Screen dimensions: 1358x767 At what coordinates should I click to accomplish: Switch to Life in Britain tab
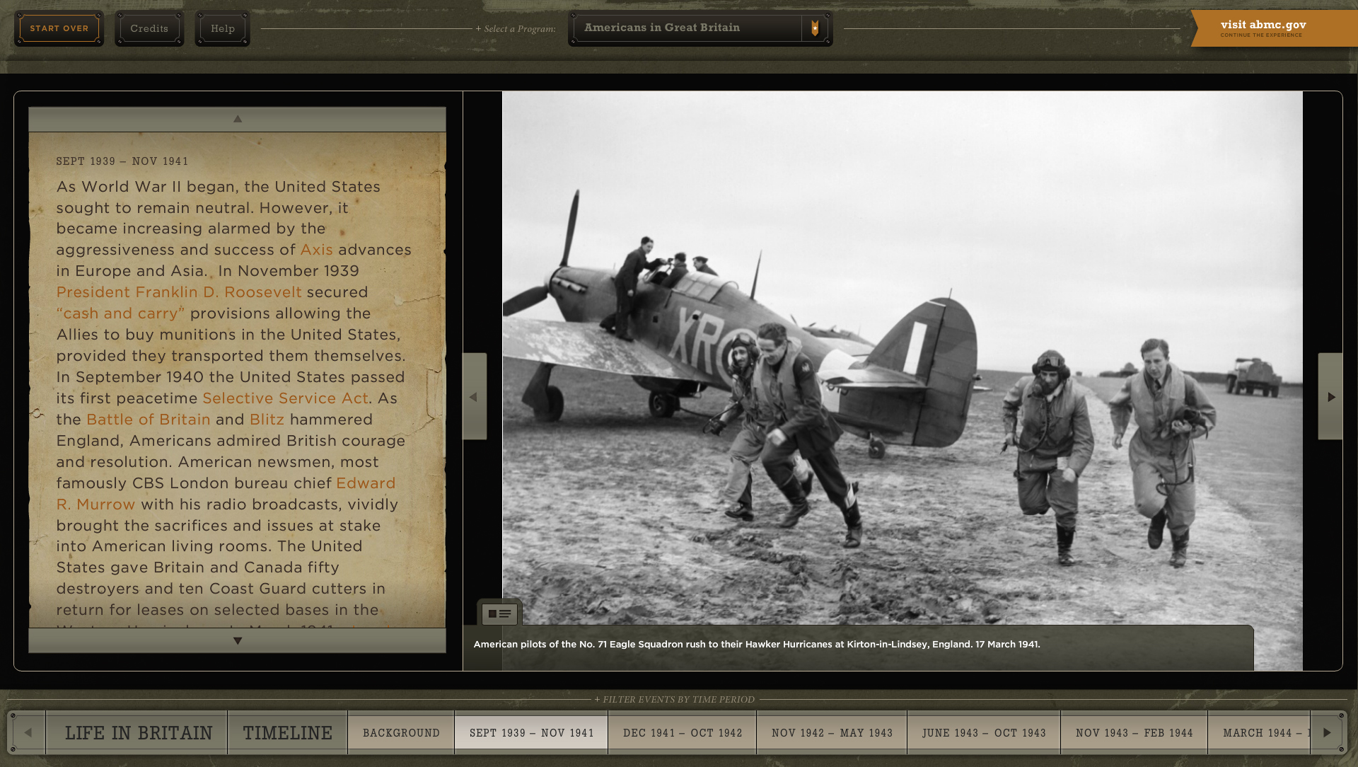pyautogui.click(x=139, y=733)
